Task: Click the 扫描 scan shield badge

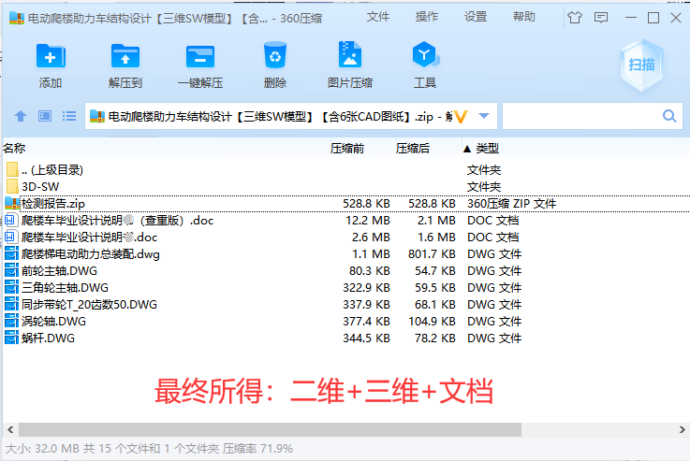Action: click(642, 65)
